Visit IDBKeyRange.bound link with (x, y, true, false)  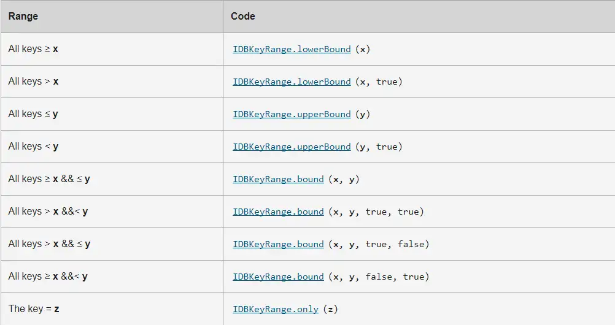pyautogui.click(x=278, y=245)
